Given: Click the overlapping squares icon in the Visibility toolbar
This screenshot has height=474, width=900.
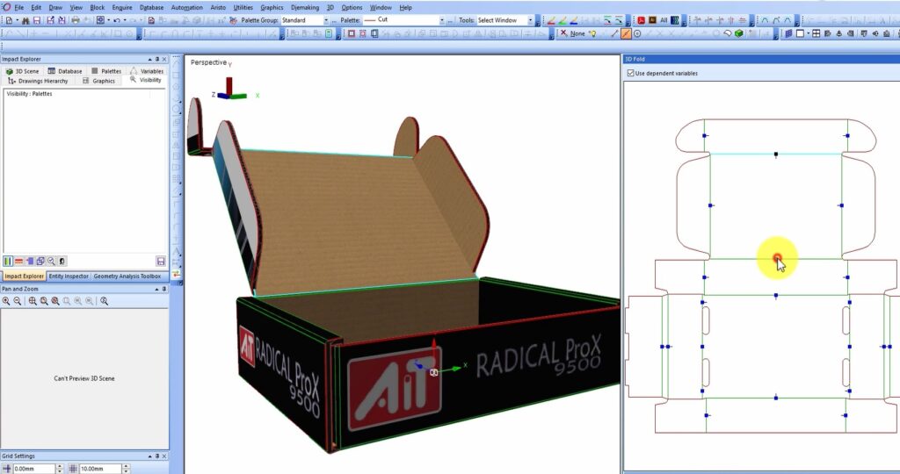Looking at the screenshot, I should point(40,262).
